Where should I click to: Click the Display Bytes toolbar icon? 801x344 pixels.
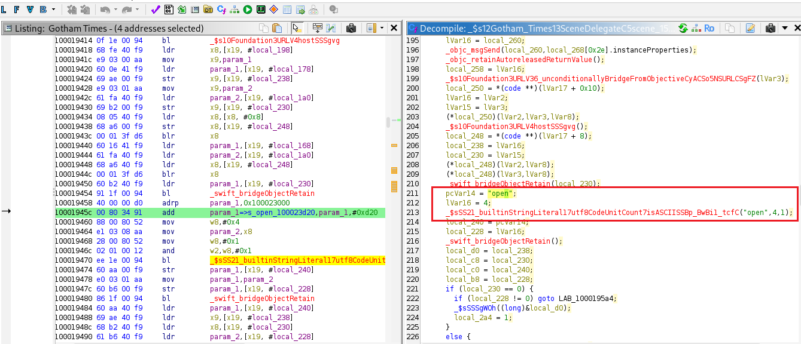169,10
